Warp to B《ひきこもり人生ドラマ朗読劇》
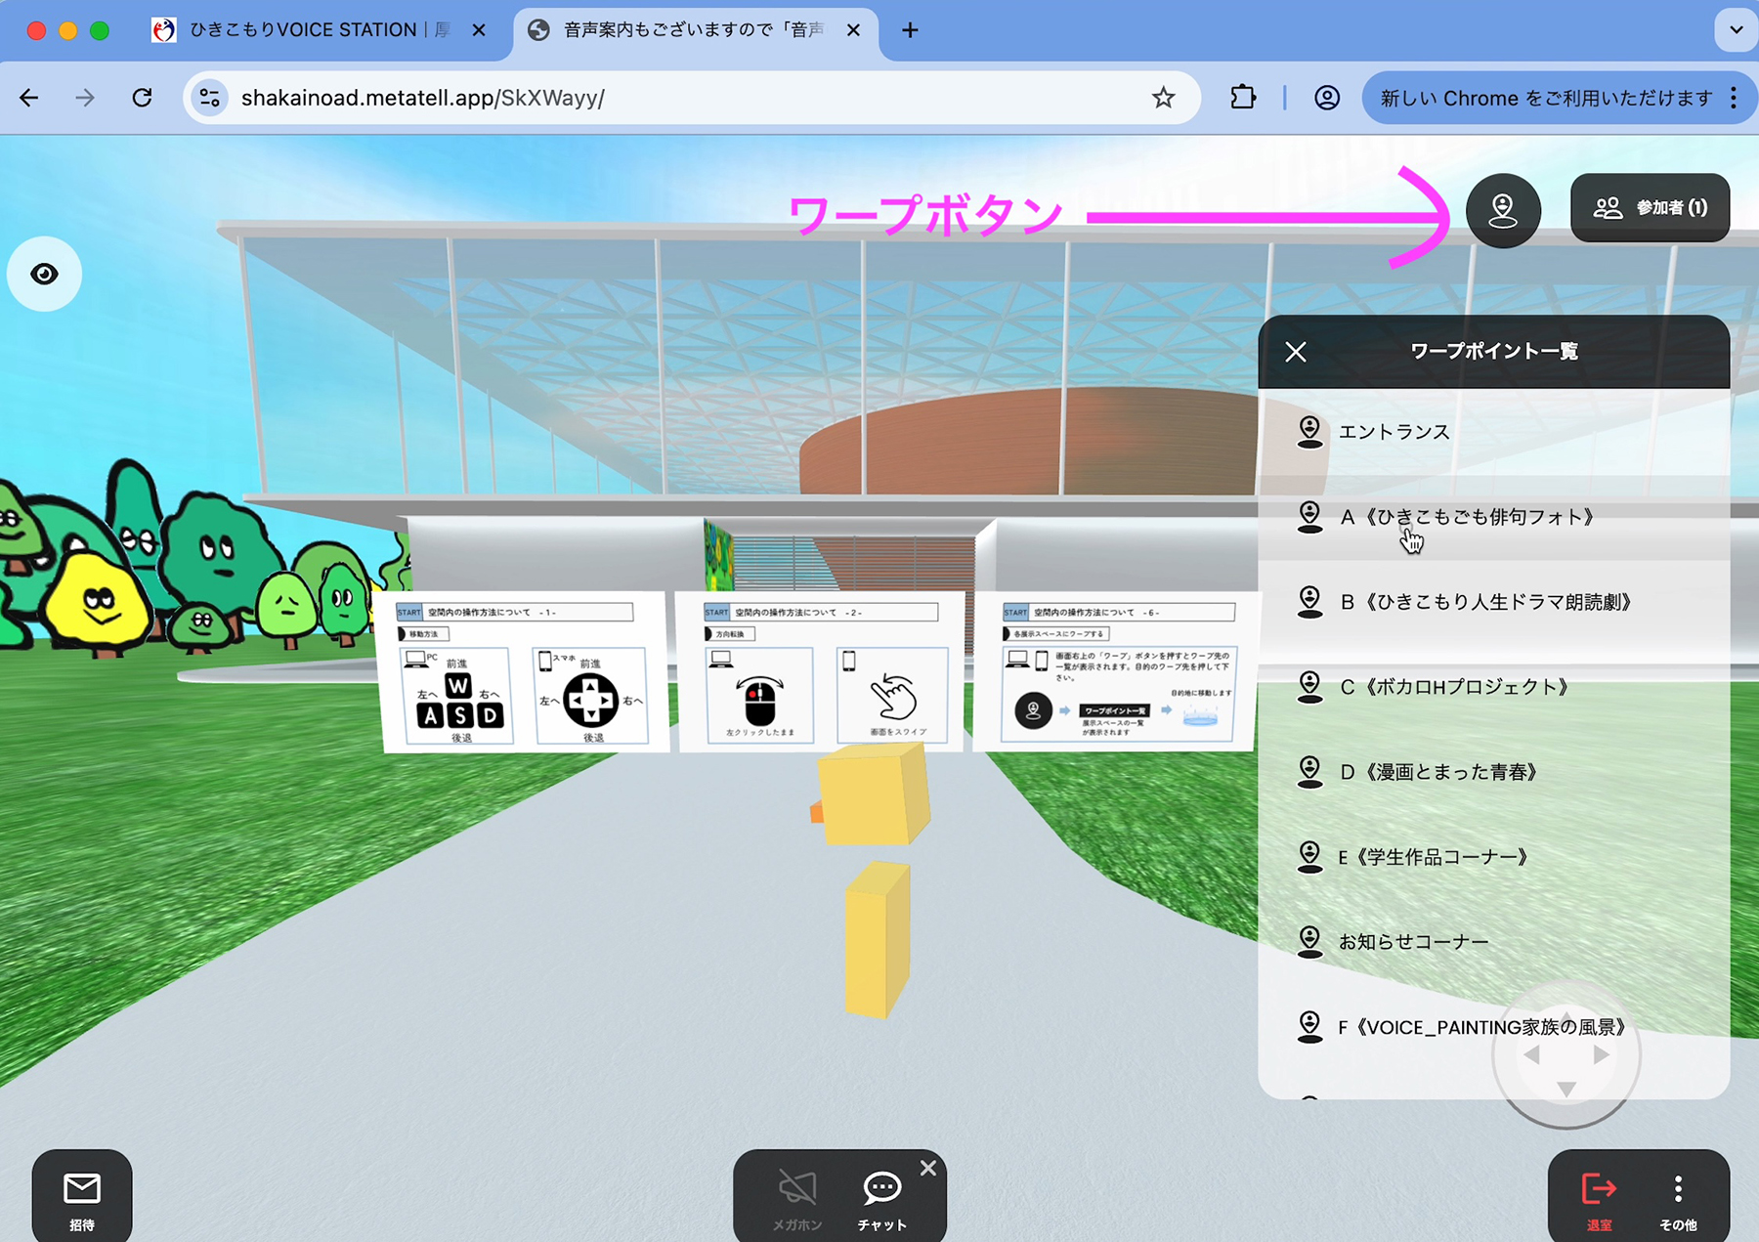 1493,602
